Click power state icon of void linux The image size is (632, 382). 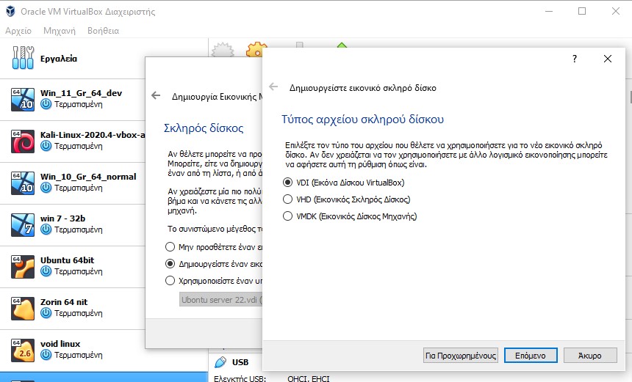pyautogui.click(x=46, y=356)
